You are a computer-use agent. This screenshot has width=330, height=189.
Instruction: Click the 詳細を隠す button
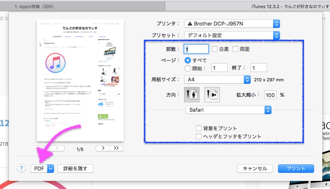point(75,168)
